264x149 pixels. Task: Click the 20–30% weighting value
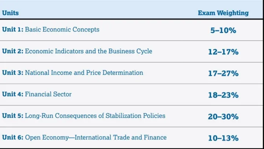tap(223, 117)
